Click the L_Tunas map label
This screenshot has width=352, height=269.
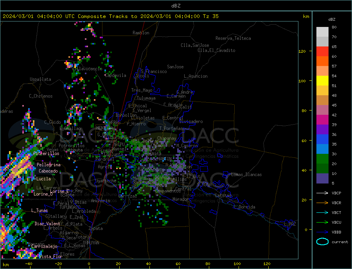pyautogui.click(x=40, y=210)
